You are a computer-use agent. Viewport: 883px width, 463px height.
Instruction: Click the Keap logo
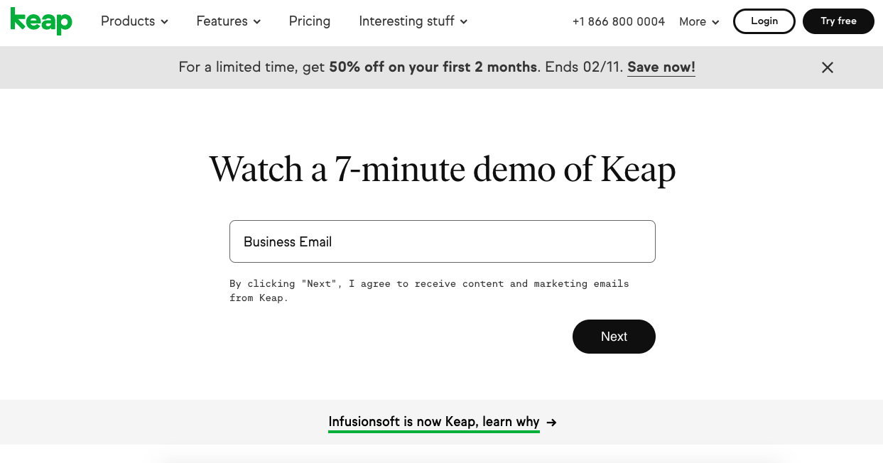(41, 21)
